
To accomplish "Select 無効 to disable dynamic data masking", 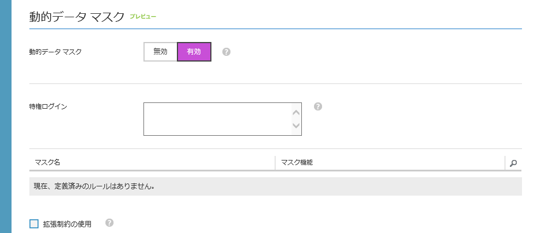I will coord(160,52).
